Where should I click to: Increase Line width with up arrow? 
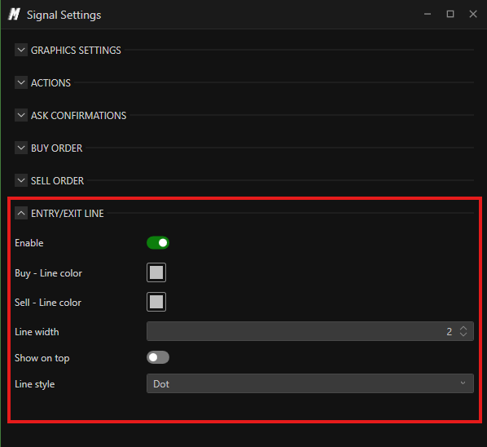pos(463,328)
